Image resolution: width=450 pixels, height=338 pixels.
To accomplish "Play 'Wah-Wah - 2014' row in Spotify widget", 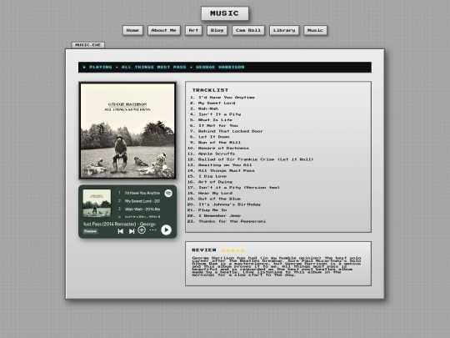I will click(139, 209).
